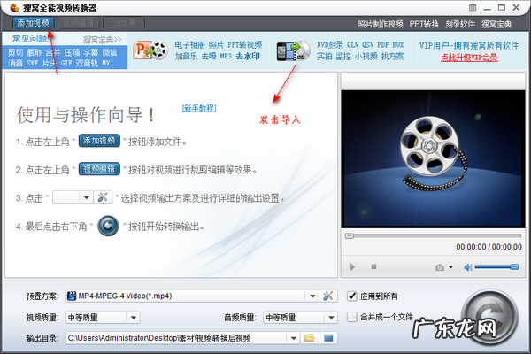Image resolution: width=531 pixels, height=354 pixels.
Task: Select the 常见问题 tab
Action: click(x=30, y=39)
